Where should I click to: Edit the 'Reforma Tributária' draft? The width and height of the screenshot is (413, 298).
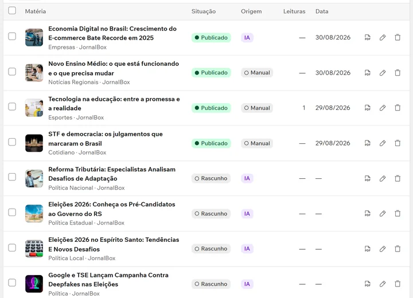pyautogui.click(x=383, y=178)
